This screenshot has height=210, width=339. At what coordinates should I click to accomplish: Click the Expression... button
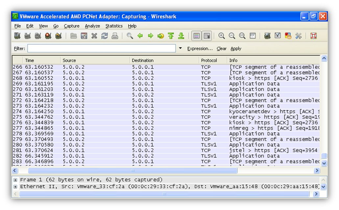(x=200, y=48)
